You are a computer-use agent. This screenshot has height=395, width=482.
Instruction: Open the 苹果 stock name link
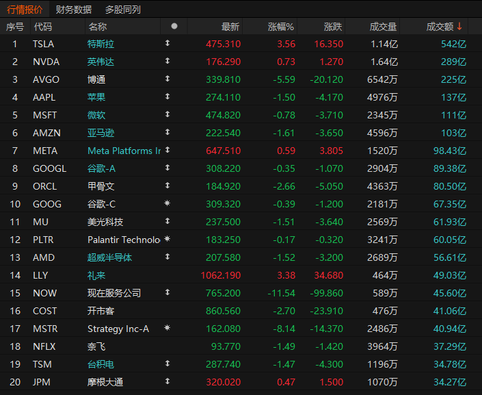(96, 97)
